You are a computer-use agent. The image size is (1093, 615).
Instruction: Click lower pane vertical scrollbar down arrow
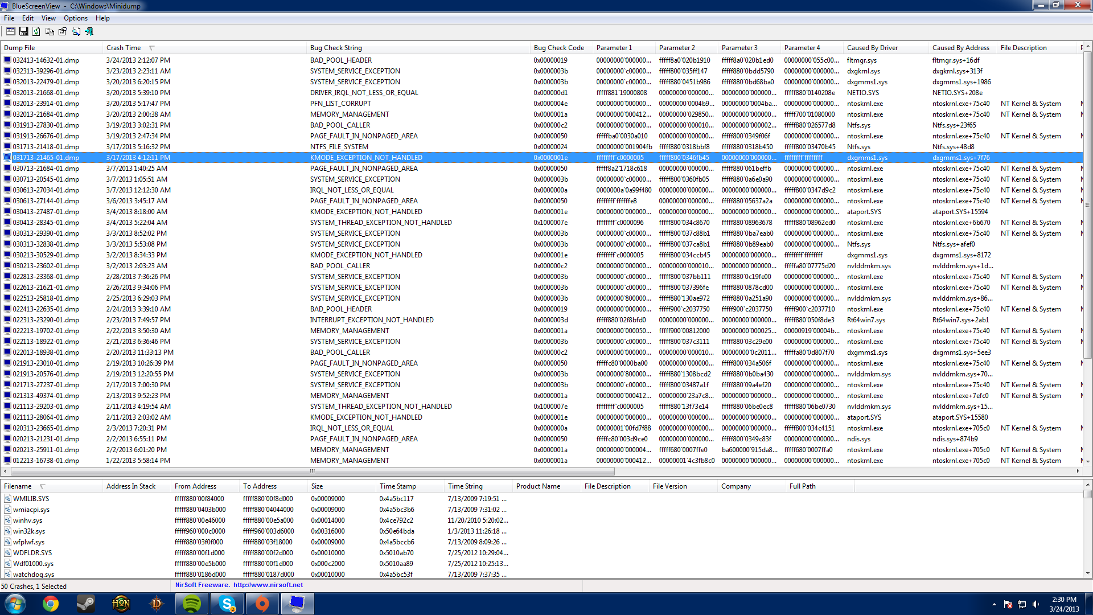click(x=1087, y=573)
